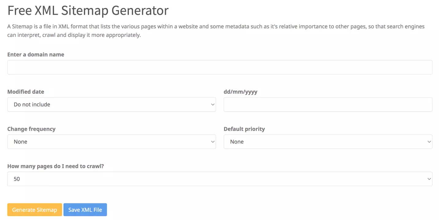Click the Free XML Sitemap Generator heading
Image resolution: width=439 pixels, height=220 pixels.
(88, 10)
